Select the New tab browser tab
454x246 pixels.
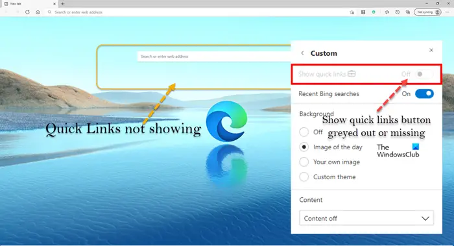(29, 4)
